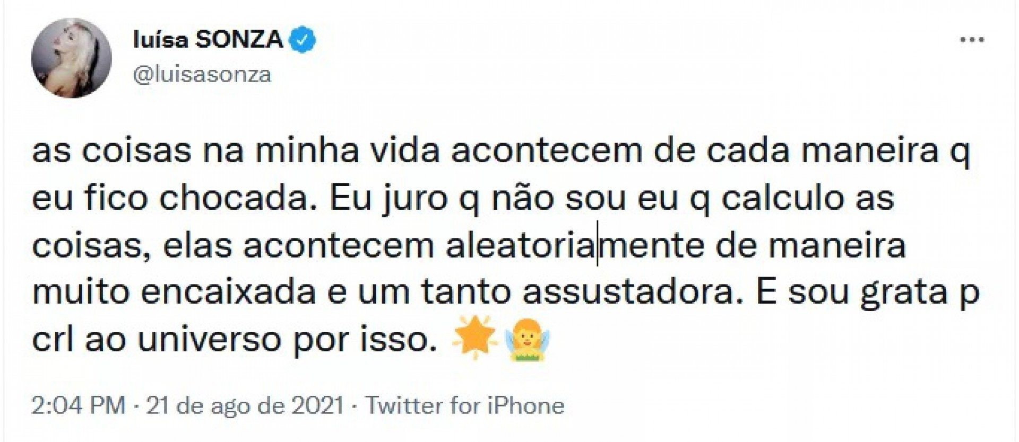This screenshot has height=442, width=1019.
Task: Click the blue verified badge
Action: (x=303, y=40)
